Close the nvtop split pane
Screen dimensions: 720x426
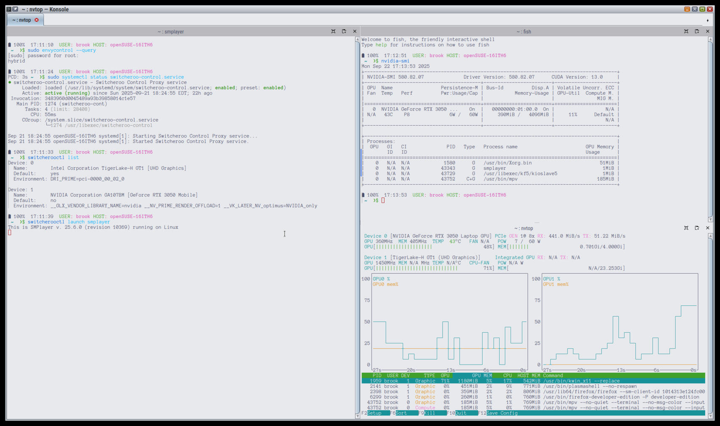[707, 228]
